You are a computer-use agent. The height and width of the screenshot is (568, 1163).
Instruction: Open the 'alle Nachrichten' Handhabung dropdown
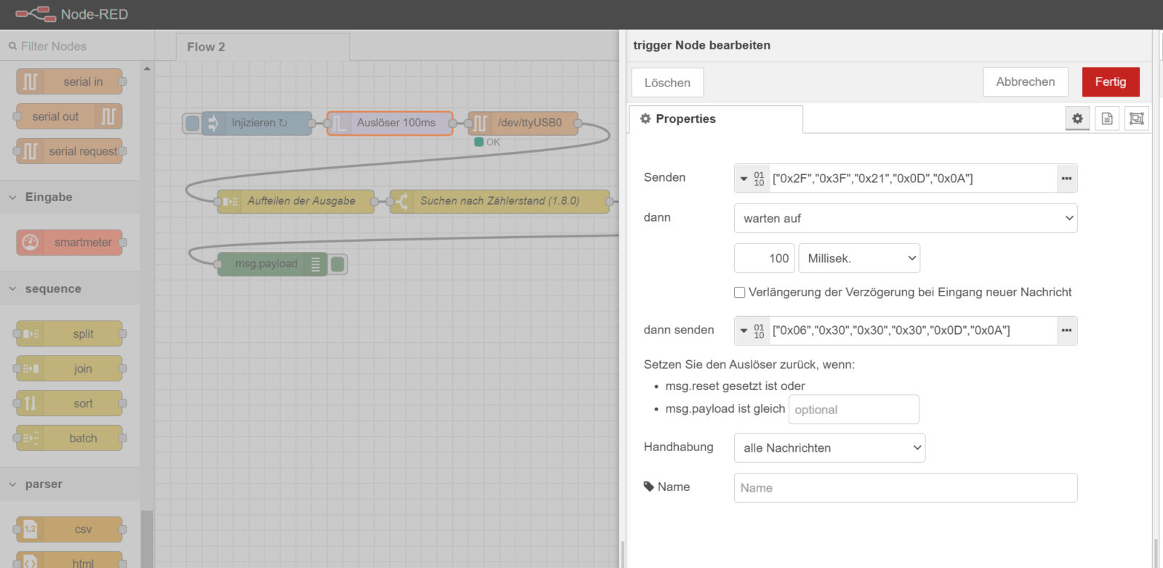[829, 448]
